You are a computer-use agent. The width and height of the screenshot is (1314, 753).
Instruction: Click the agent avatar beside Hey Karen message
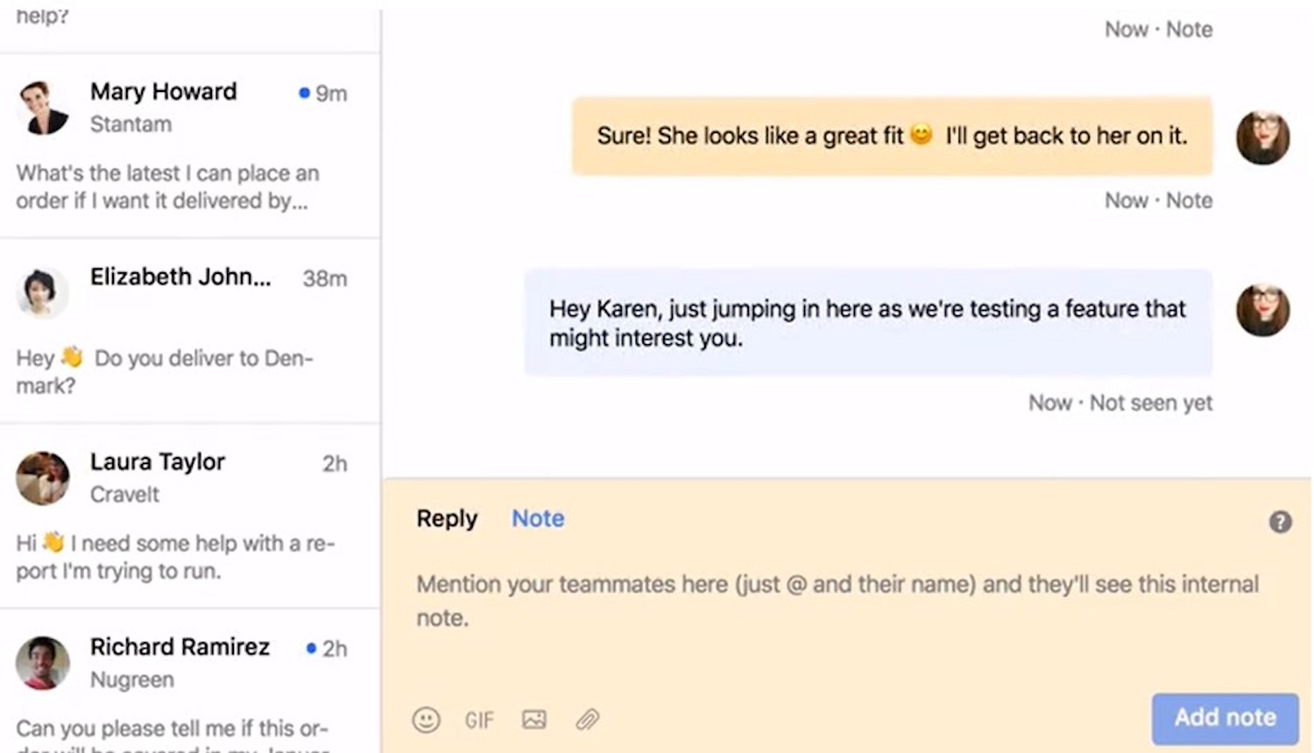pyautogui.click(x=1262, y=310)
